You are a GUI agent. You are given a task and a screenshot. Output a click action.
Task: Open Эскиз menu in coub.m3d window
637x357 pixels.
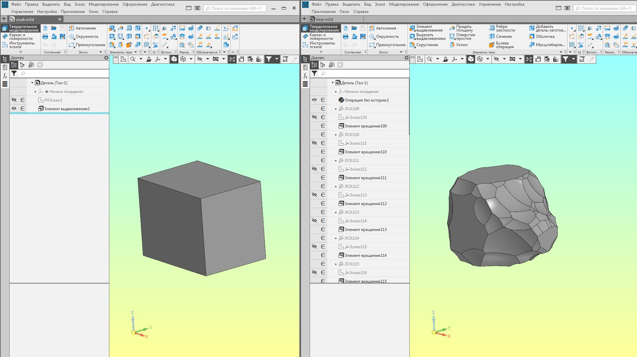(x=79, y=4)
